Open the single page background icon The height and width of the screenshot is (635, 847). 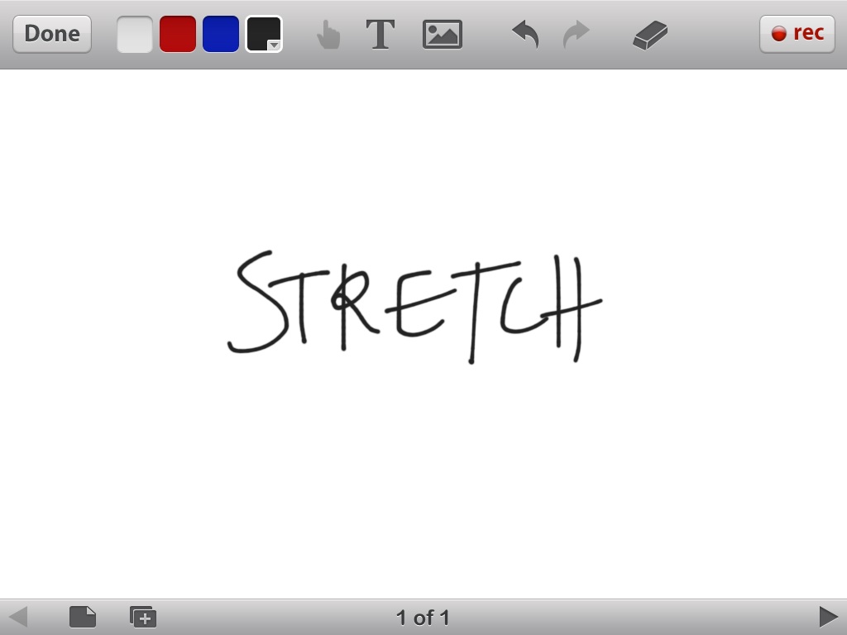coord(83,617)
